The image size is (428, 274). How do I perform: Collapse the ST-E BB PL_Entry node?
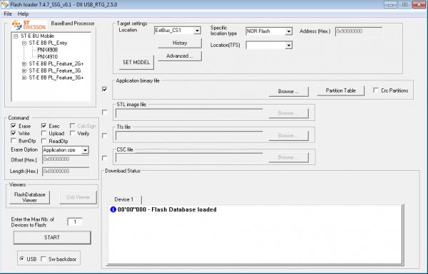[x=24, y=43]
